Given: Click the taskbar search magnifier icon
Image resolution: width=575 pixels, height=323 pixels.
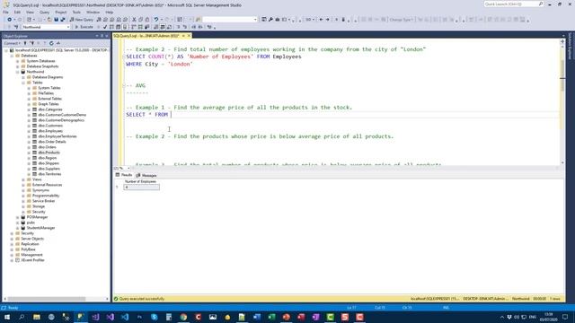Looking at the screenshot, I should (22, 317).
